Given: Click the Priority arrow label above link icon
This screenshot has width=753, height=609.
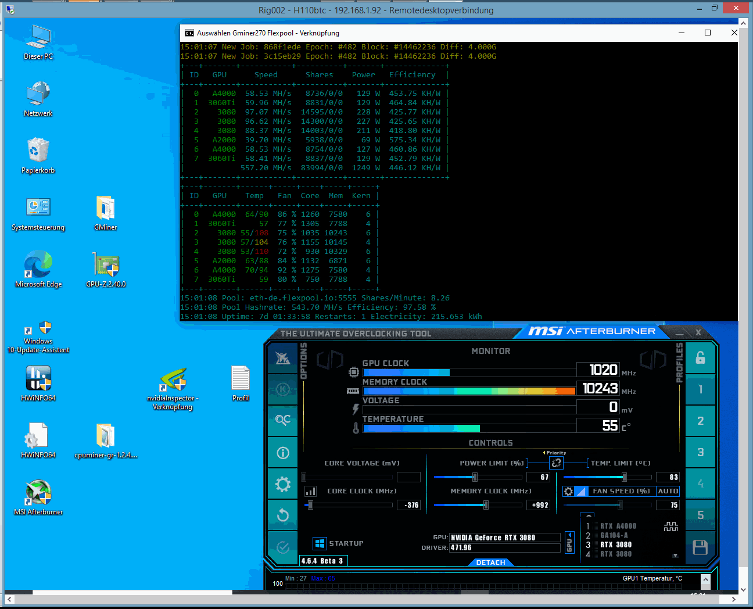Looking at the screenshot, I should 555,453.
